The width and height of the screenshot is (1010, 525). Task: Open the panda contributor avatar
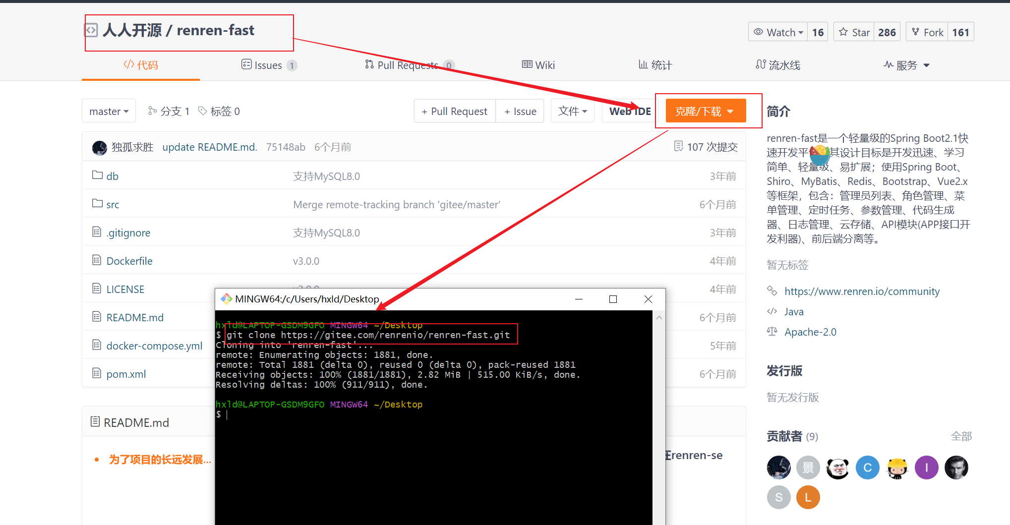pos(837,467)
